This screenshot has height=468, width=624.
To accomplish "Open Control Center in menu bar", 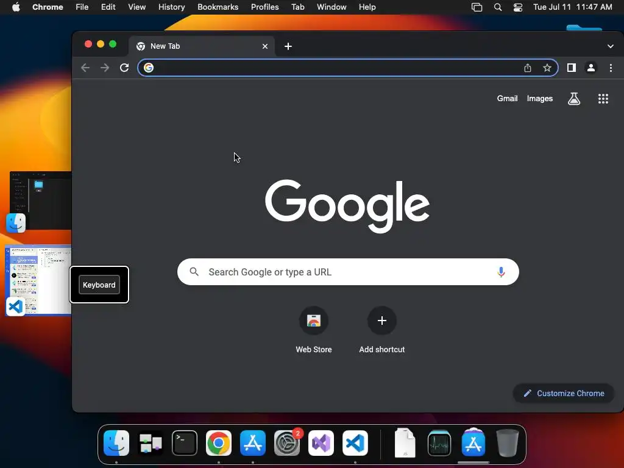I will [518, 7].
